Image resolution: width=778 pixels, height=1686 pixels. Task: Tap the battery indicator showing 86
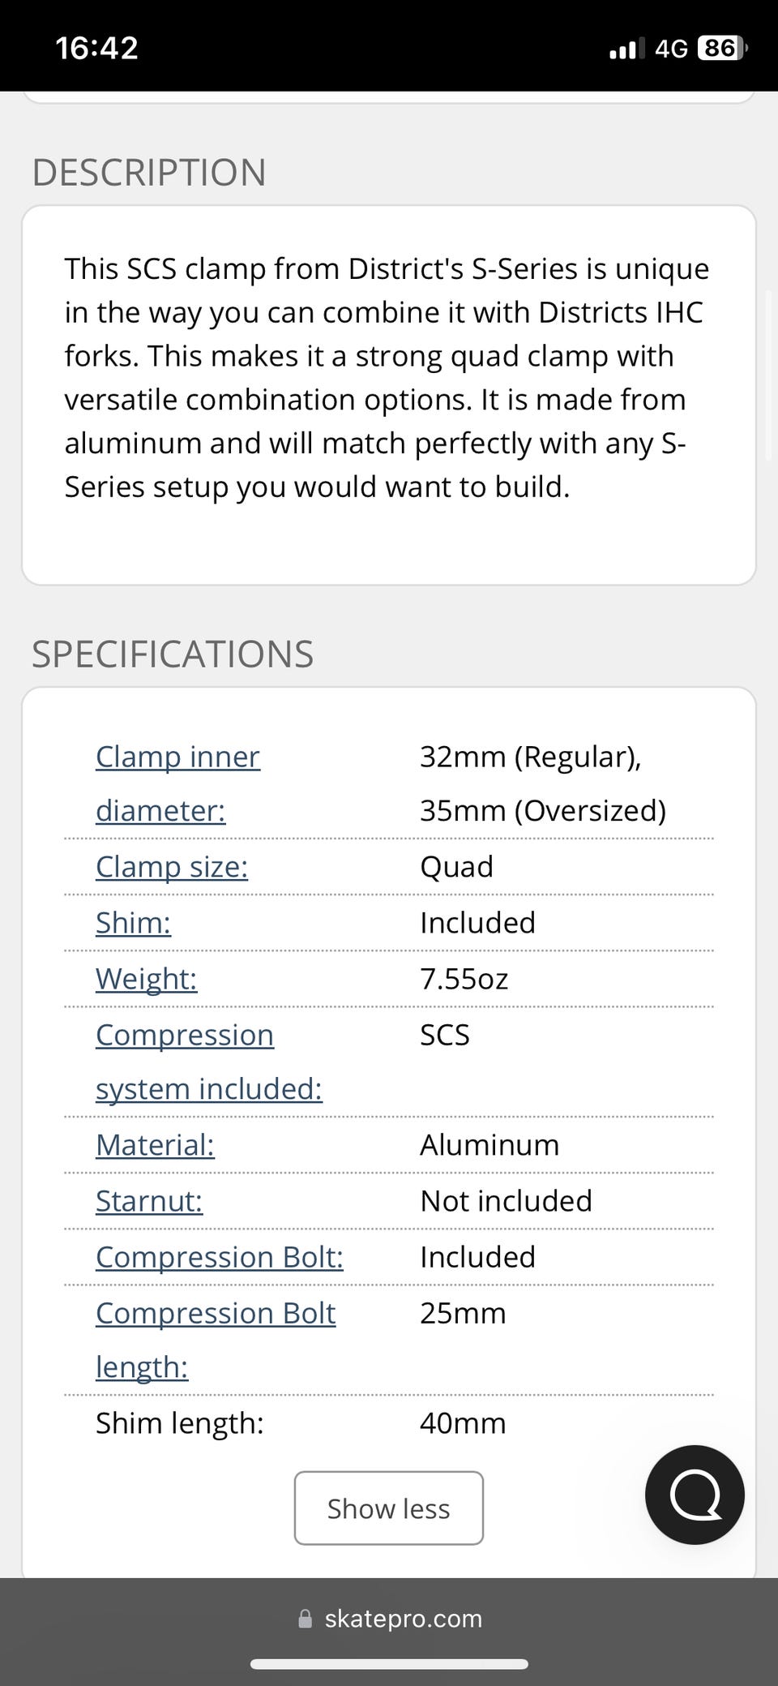(721, 49)
